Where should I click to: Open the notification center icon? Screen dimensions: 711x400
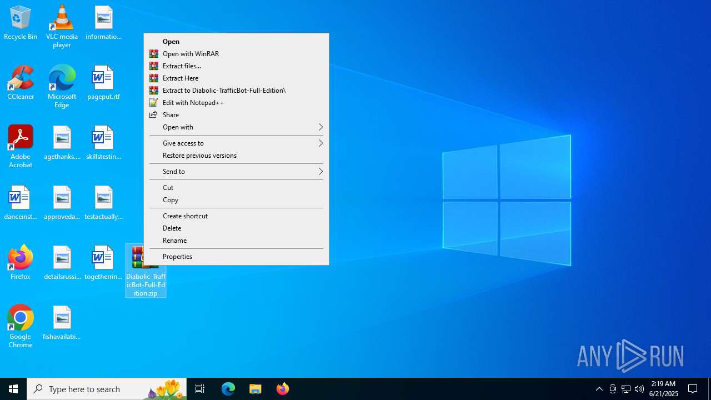tap(693, 389)
